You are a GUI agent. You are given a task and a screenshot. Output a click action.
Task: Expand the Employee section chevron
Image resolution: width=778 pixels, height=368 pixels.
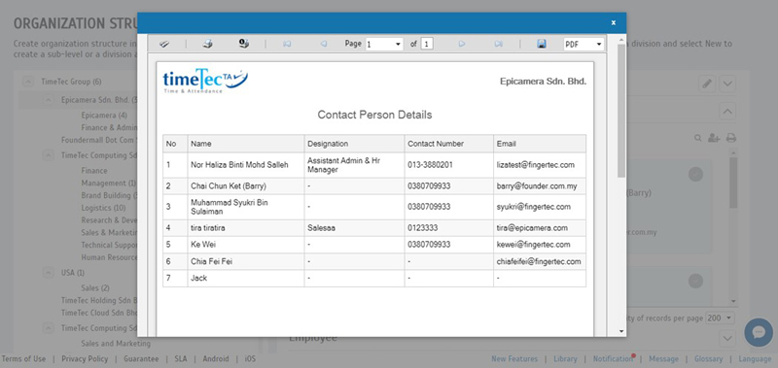727,339
